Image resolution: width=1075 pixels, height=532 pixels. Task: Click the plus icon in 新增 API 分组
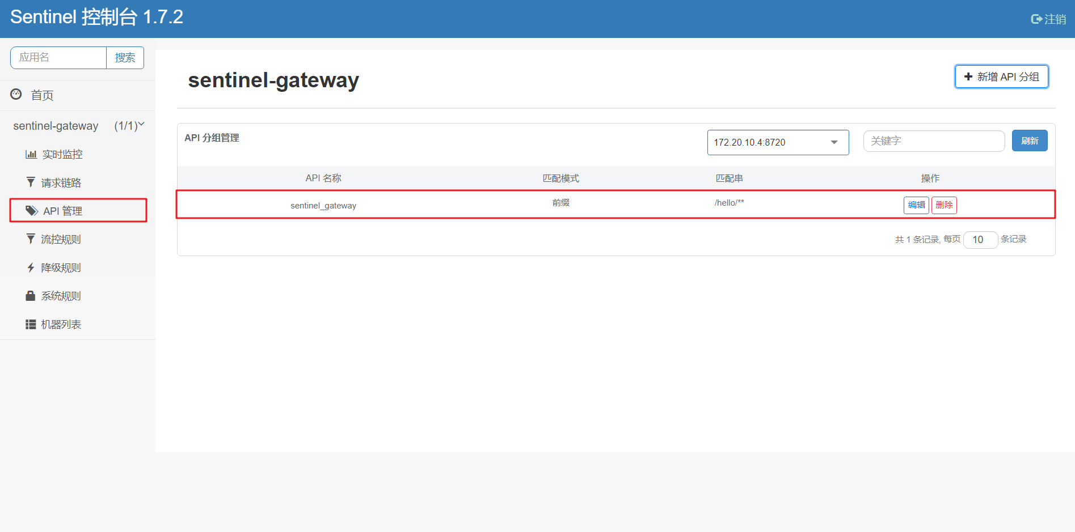(968, 76)
